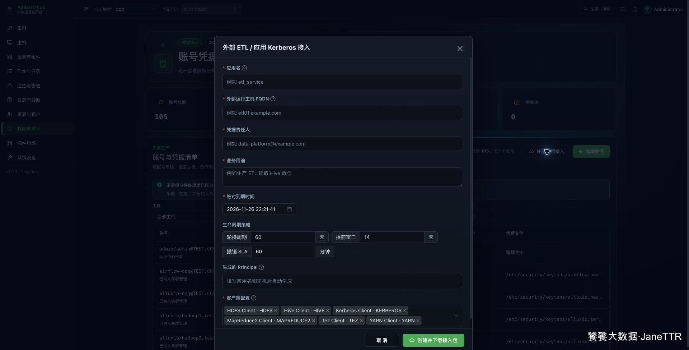Click 取消 to cancel the dialog
Viewport: 689px width, 350px height.
pyautogui.click(x=381, y=340)
